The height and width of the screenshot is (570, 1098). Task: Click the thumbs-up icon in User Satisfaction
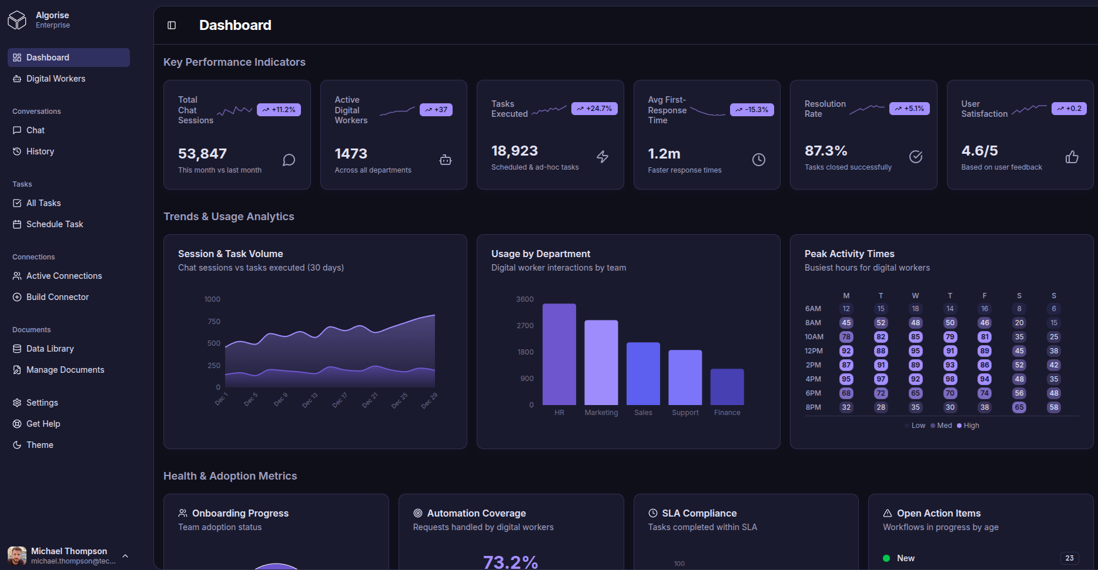[1072, 157]
